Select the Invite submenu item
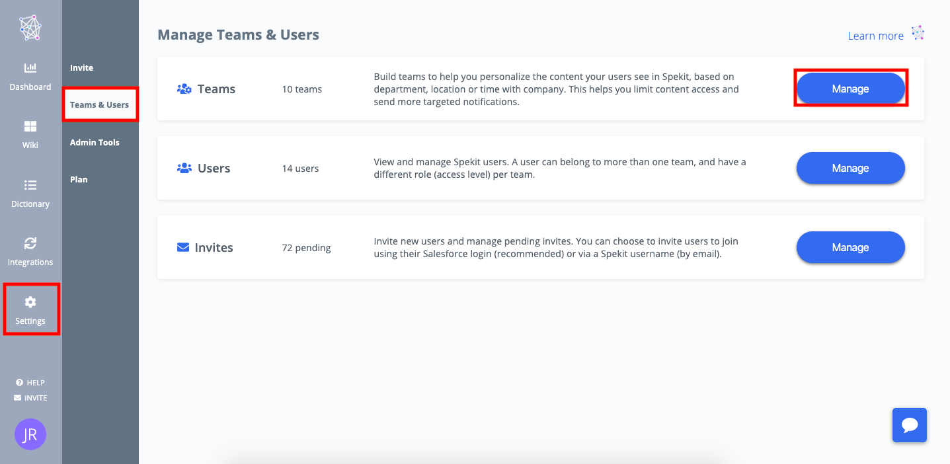The width and height of the screenshot is (950, 464). [82, 67]
